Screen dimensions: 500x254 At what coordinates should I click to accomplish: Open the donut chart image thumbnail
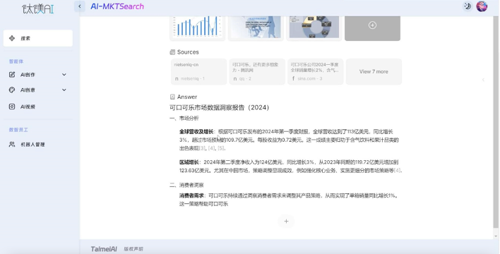click(314, 28)
